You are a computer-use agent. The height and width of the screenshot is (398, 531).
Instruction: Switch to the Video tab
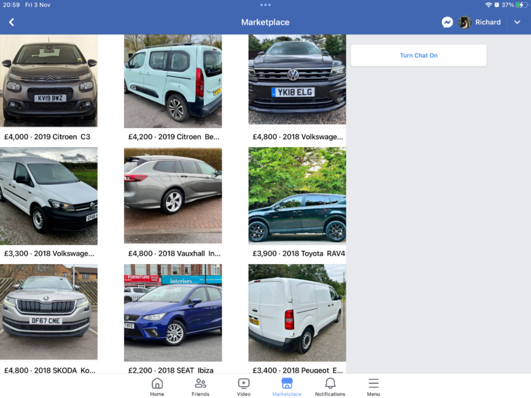244,387
